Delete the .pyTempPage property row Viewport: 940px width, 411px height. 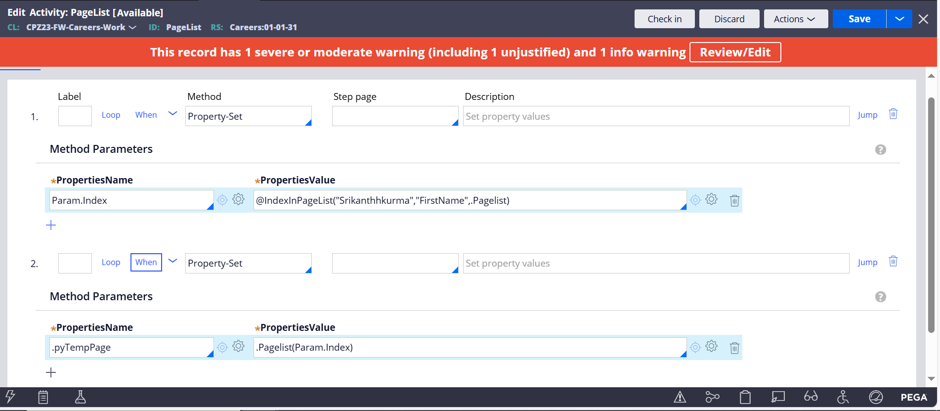[x=734, y=348]
